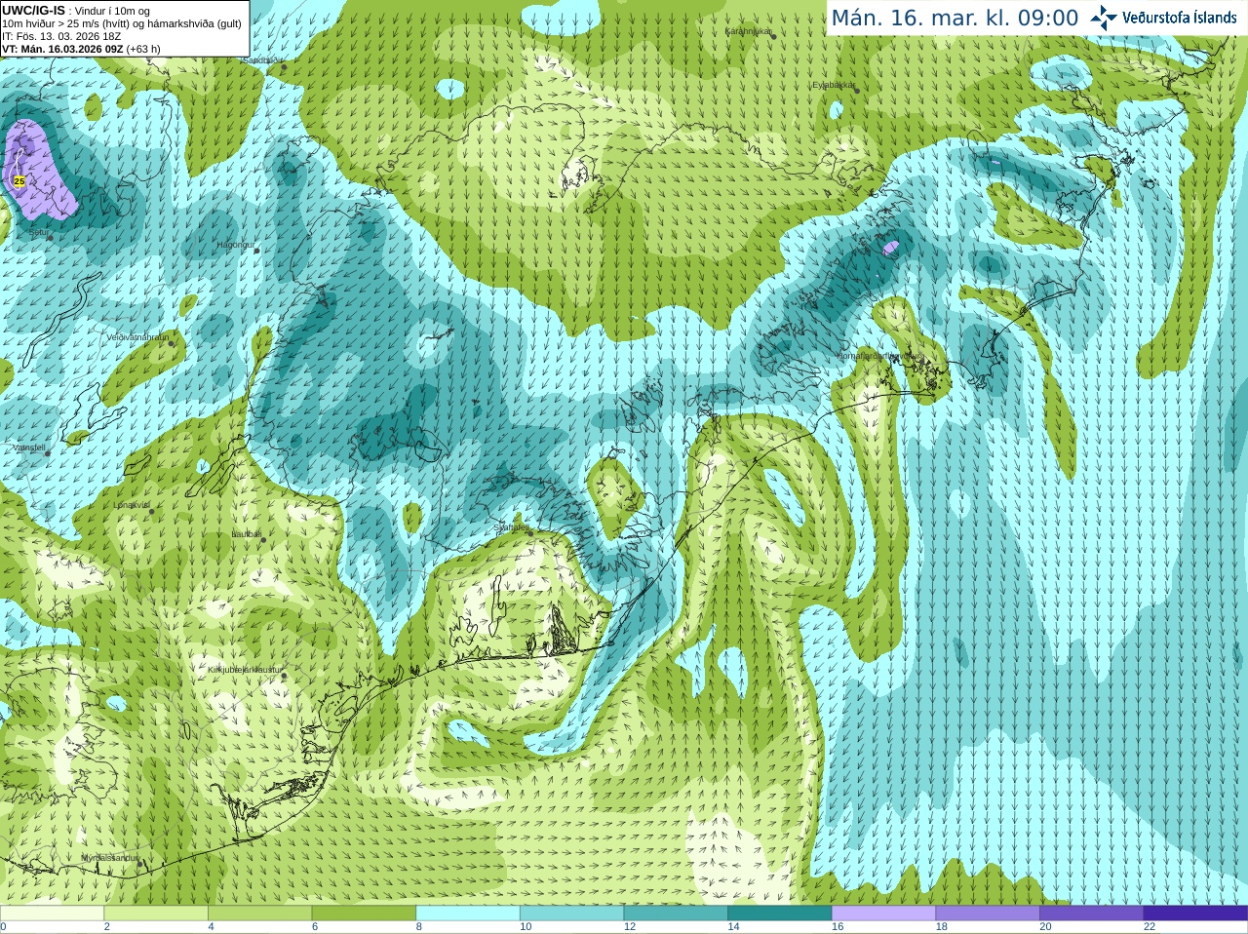Select the 10–12 m/s legend swatch
Viewport: 1248px width, 934px height.
click(572, 914)
